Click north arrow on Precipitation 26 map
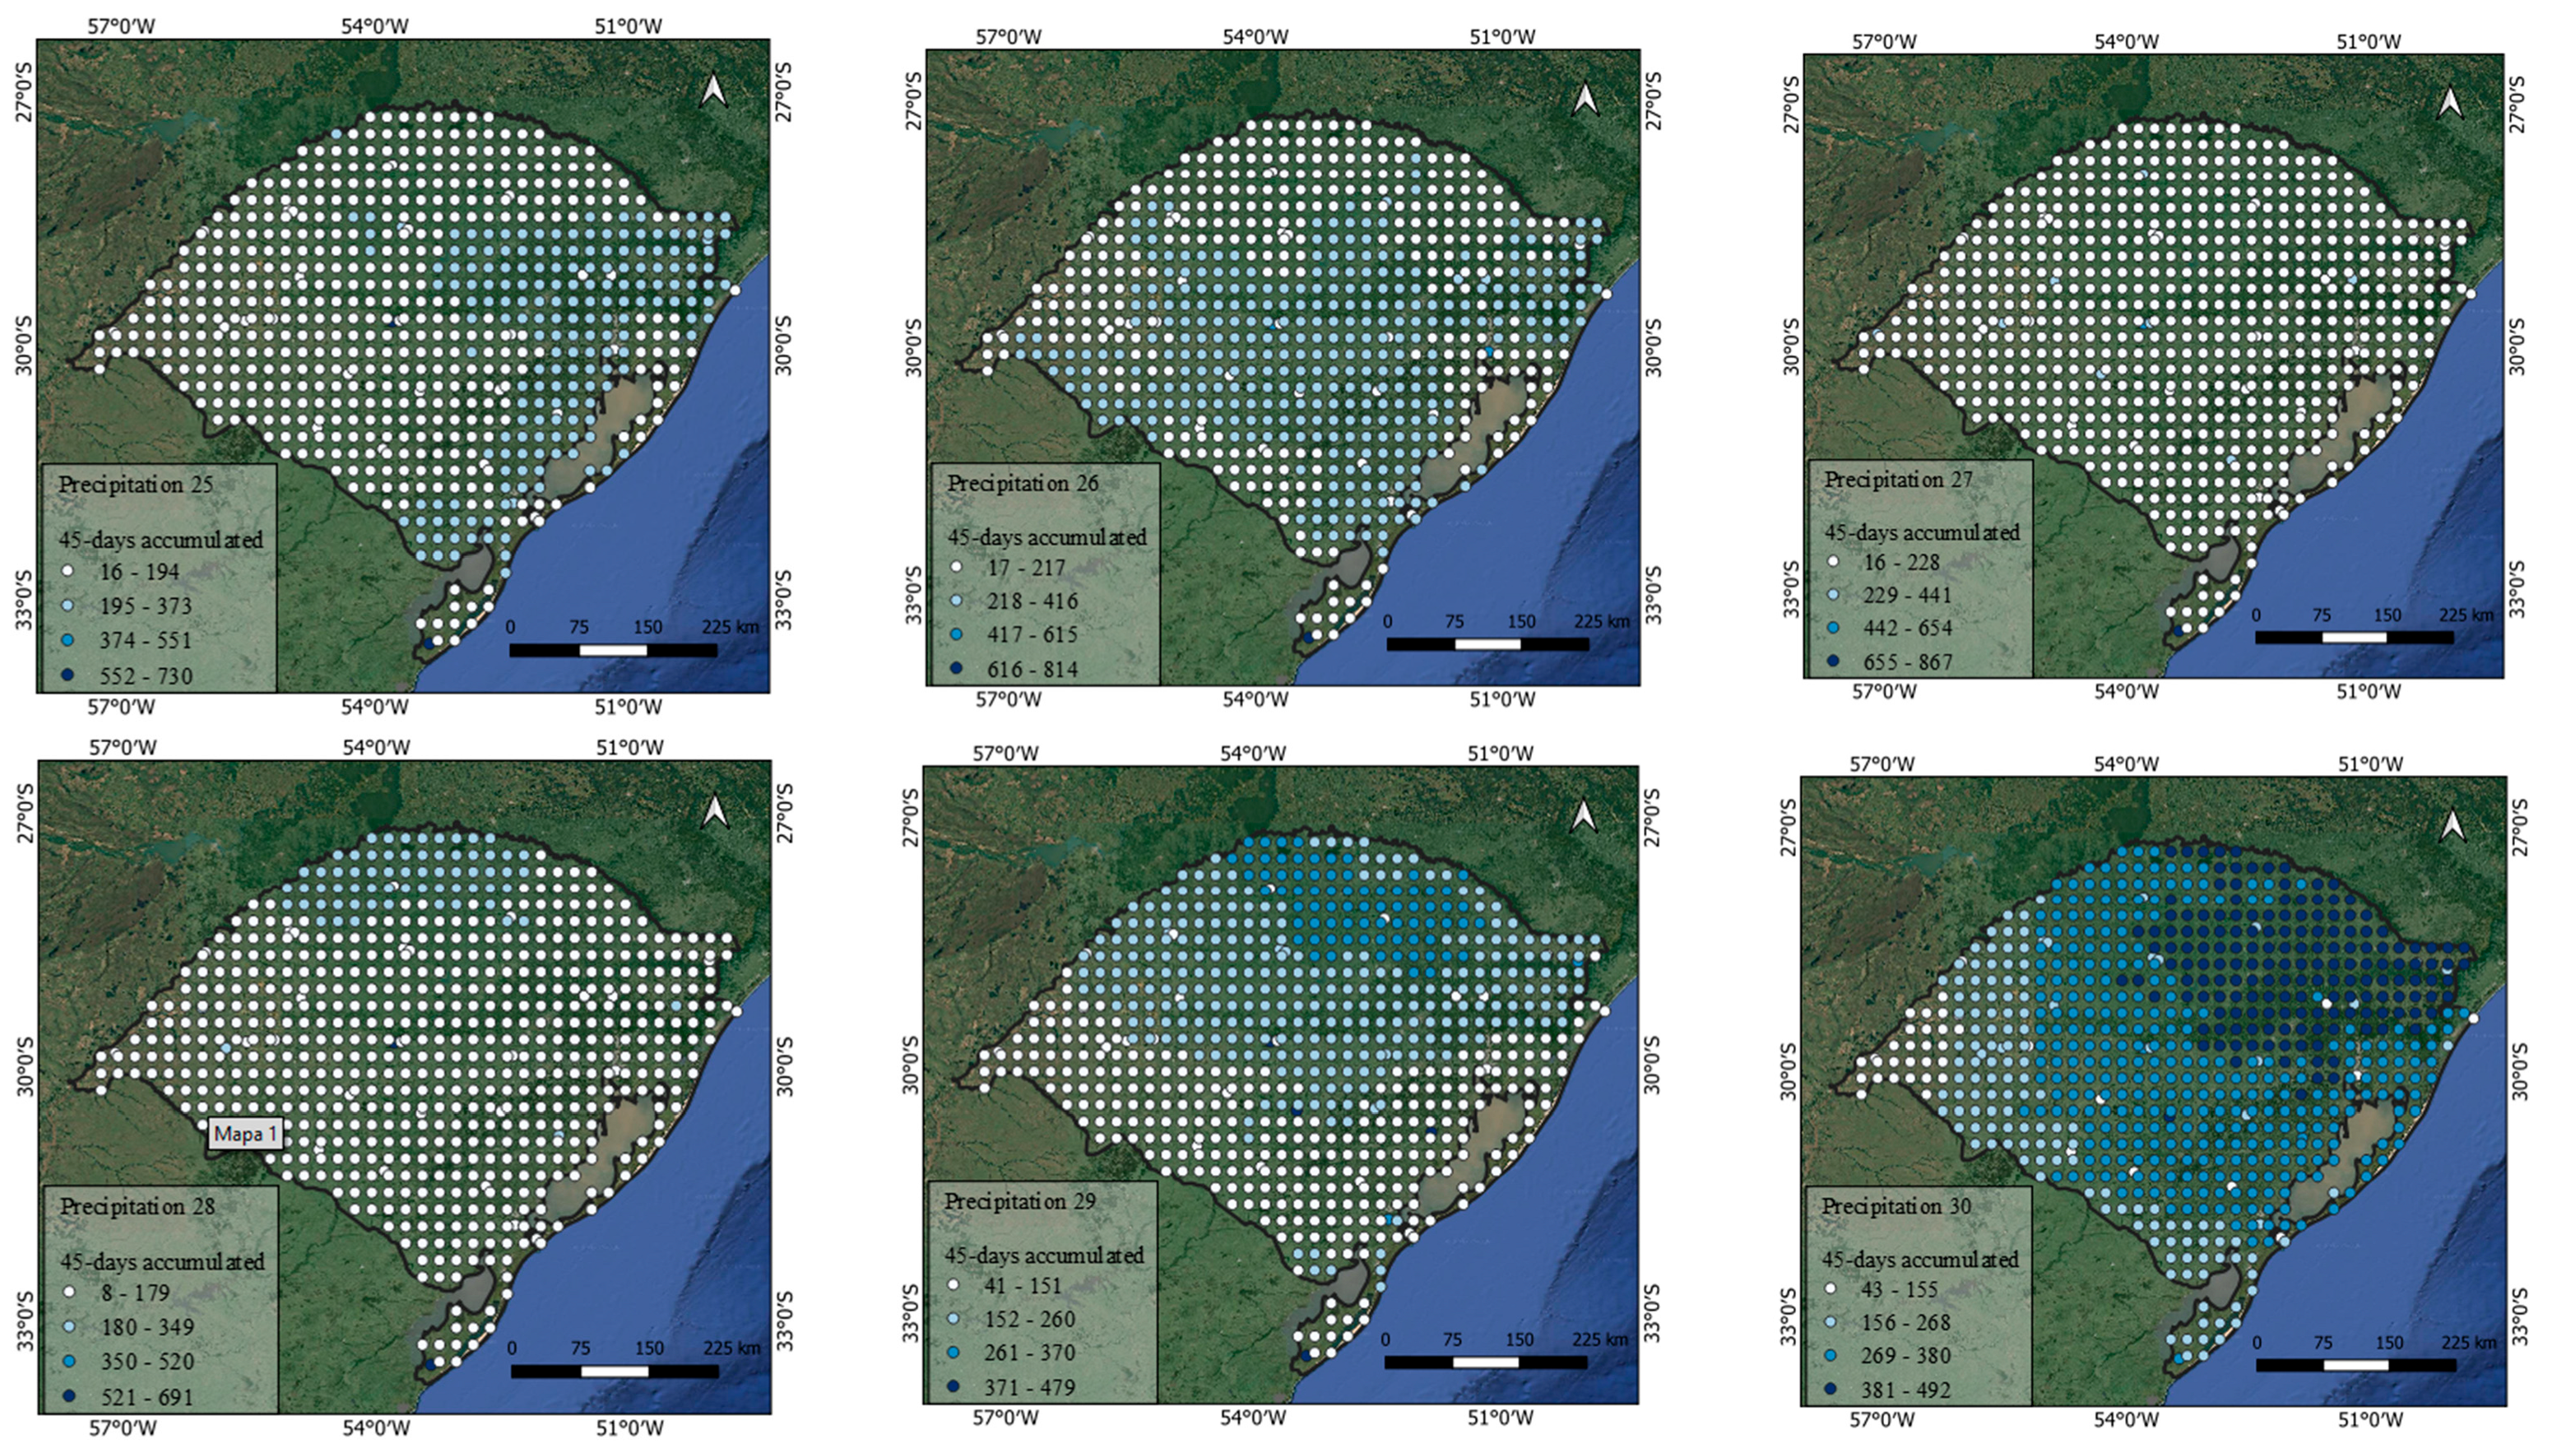The width and height of the screenshot is (2552, 1448). click(1585, 100)
